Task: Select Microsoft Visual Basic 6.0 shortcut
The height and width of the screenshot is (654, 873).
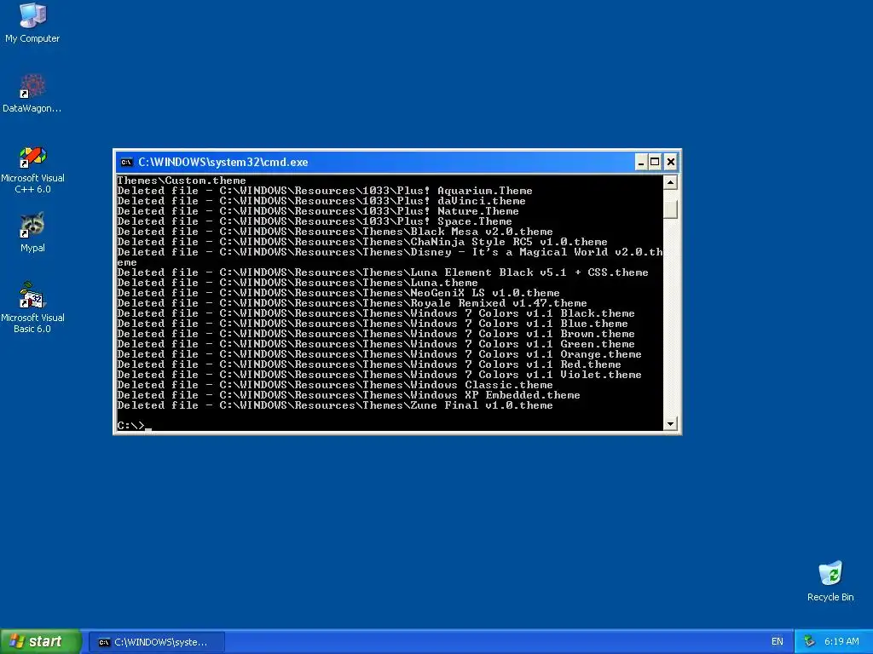Action: [x=32, y=307]
